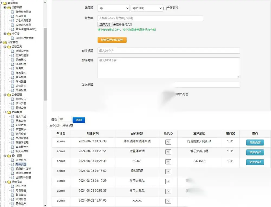Click the page icon beside 商城配置
Viewport: 271px width, 207px height.
12,81
